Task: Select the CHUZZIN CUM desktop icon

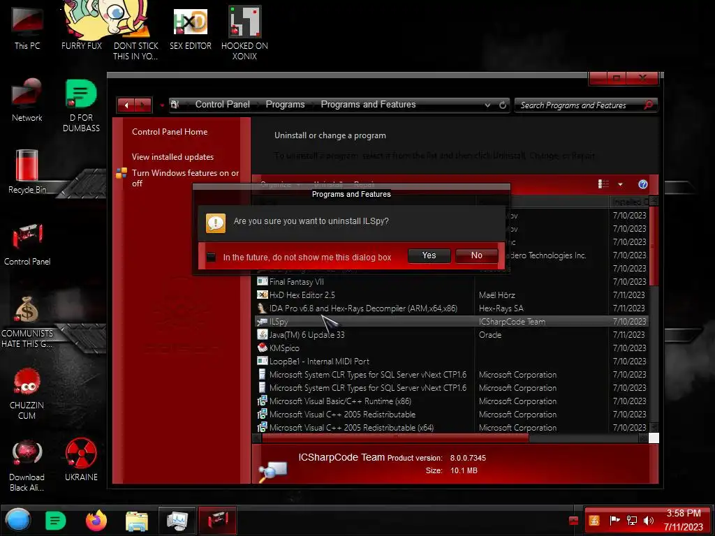Action: 27,394
